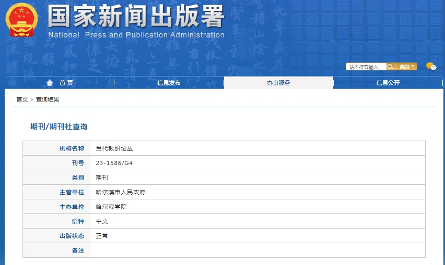
Task: Click the 主管单位 value 哈尔滨市人民政府
Action: click(121, 192)
